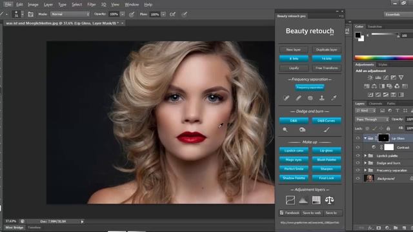This screenshot has height=232, width=413.
Task: Click the Lipstick color button
Action: pos(294,150)
